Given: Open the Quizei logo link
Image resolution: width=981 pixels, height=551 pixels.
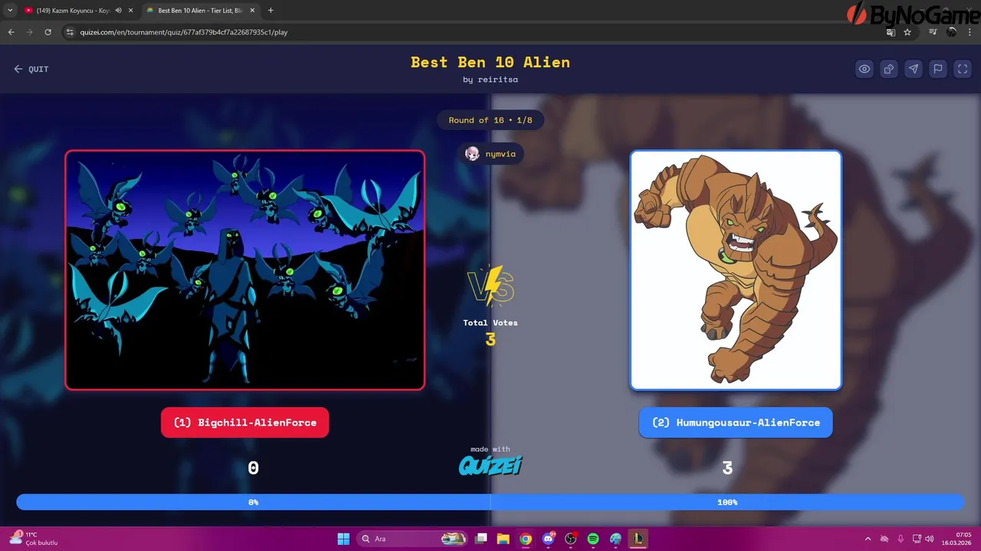Looking at the screenshot, I should coord(490,465).
